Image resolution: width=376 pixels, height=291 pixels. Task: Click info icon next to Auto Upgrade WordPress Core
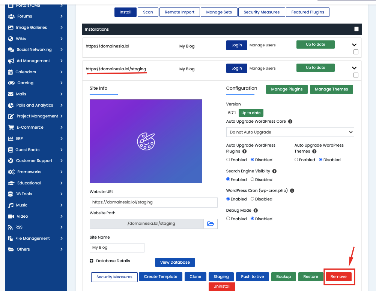pos(290,122)
